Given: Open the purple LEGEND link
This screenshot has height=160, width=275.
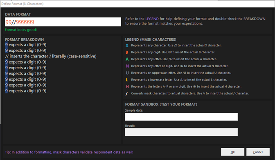Looking at the screenshot, I should click(x=152, y=19).
